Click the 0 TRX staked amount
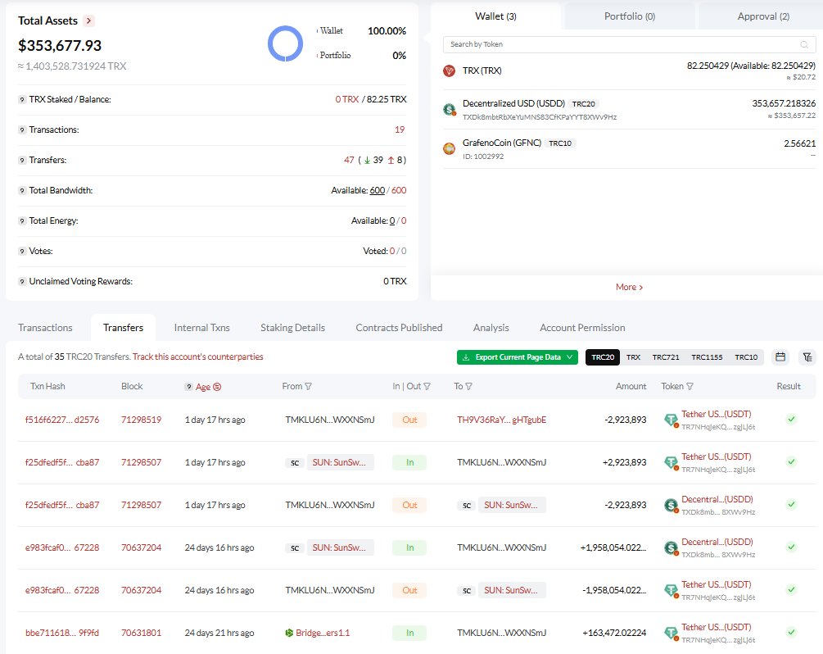 click(347, 99)
